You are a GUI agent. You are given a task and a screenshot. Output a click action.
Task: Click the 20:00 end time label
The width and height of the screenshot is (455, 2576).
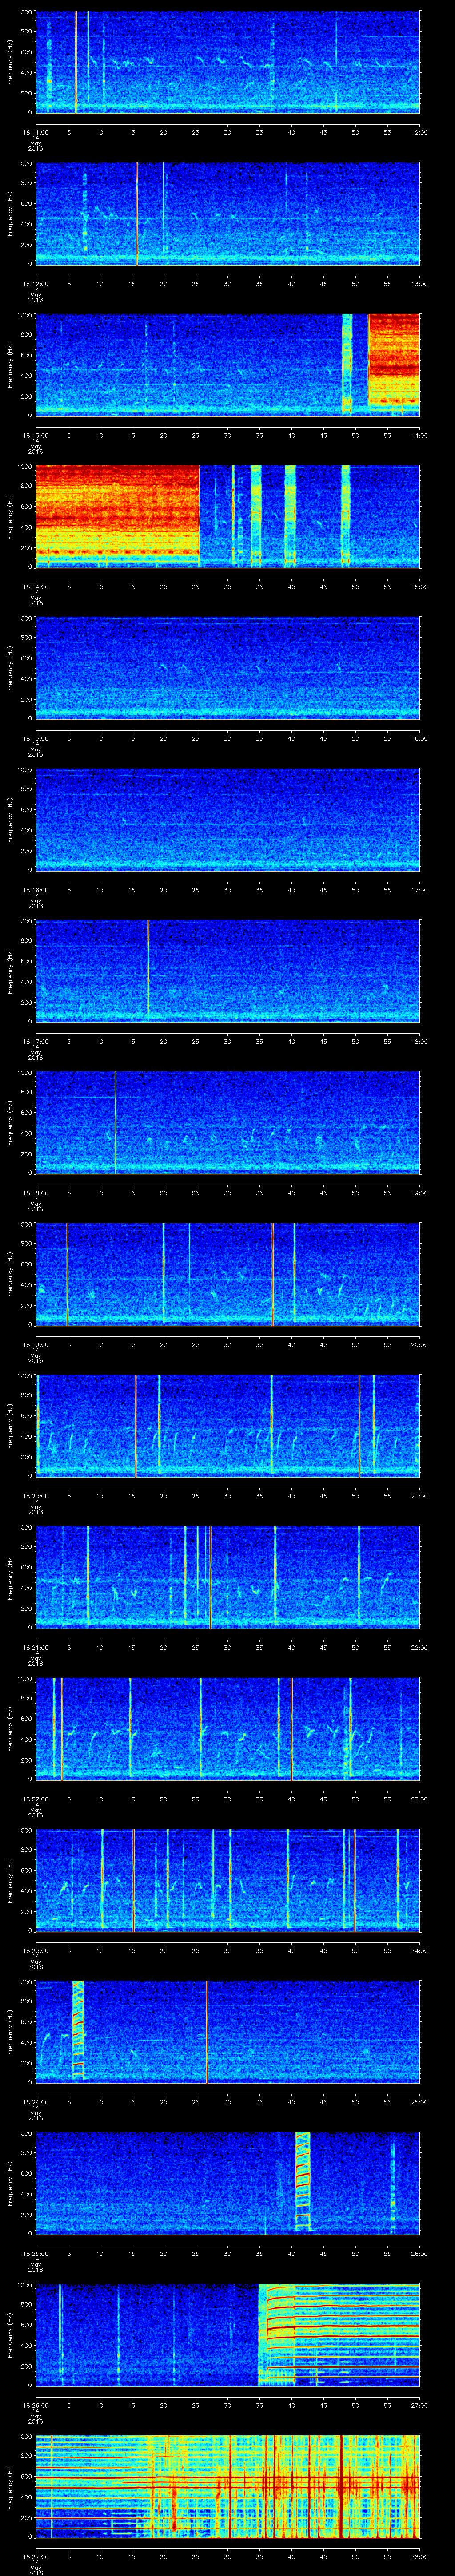tap(419, 1345)
